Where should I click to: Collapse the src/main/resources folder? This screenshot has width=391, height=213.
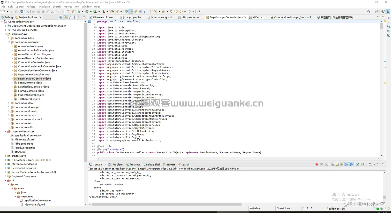point(5,131)
